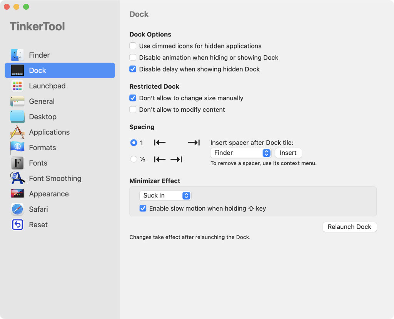
Task: Switch to the General pane
Action: pyautogui.click(x=42, y=101)
